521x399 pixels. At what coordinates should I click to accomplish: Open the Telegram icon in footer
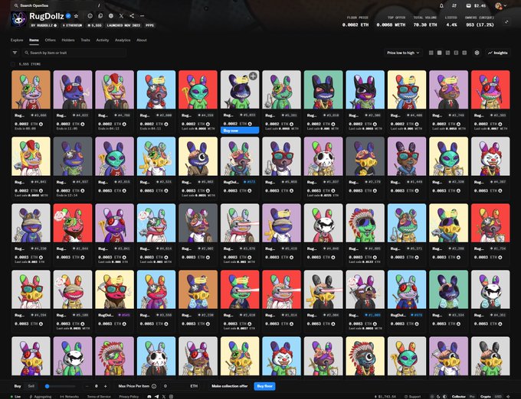coord(156,397)
